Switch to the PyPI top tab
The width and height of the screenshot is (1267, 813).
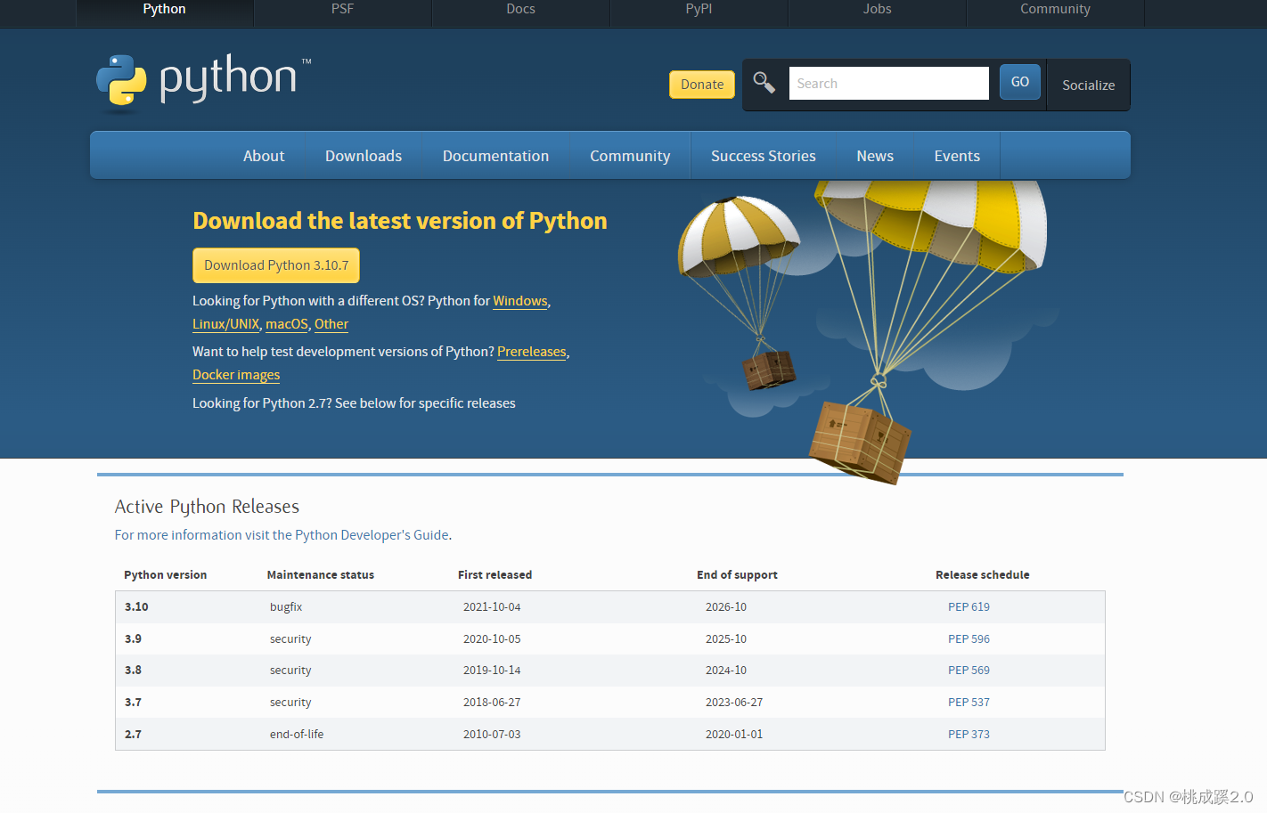click(x=699, y=9)
